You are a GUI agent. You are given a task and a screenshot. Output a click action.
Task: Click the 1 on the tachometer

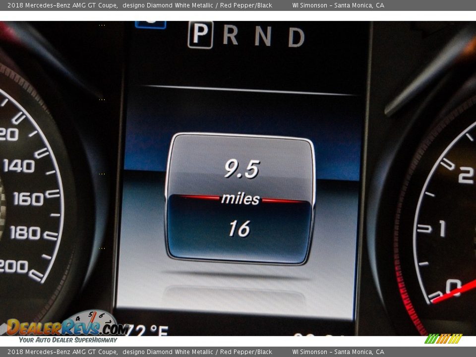[441, 229]
